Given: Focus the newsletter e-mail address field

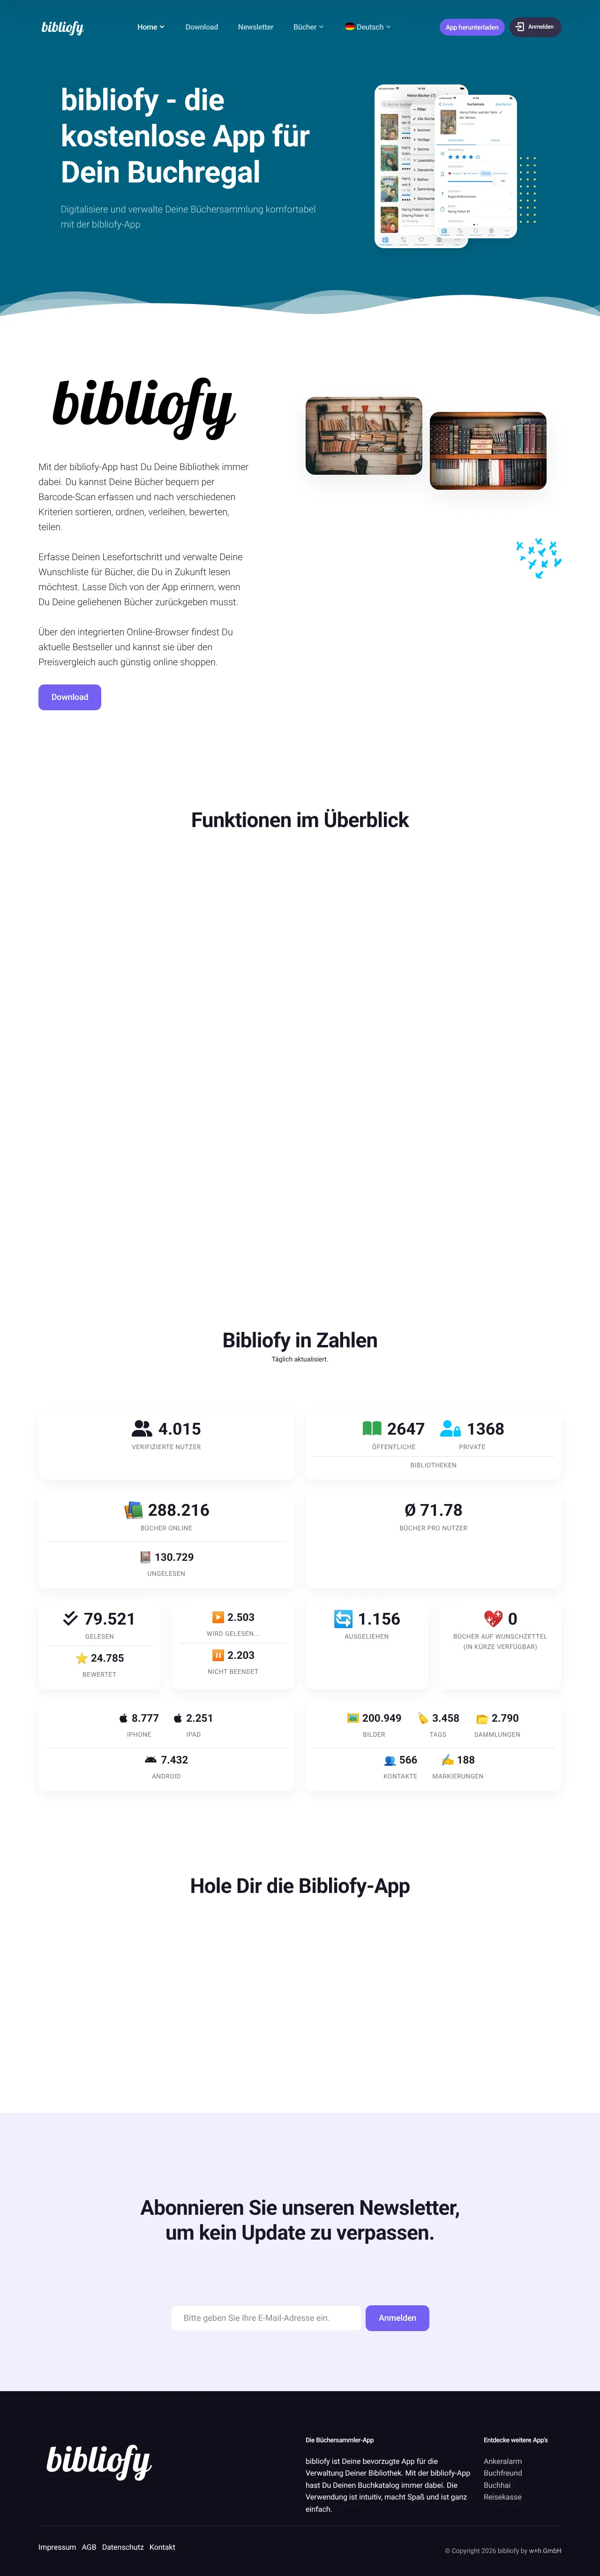Looking at the screenshot, I should click(266, 2317).
